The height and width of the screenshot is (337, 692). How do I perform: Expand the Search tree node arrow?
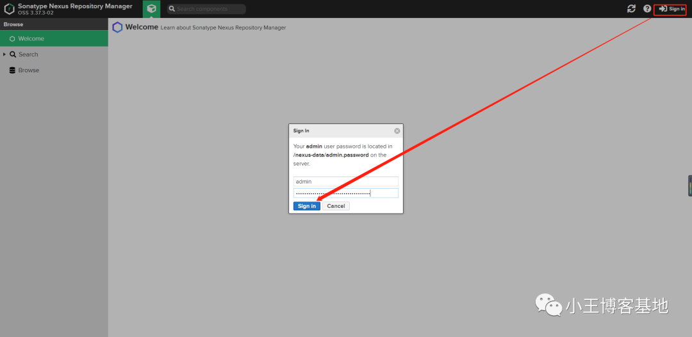pyautogui.click(x=4, y=54)
